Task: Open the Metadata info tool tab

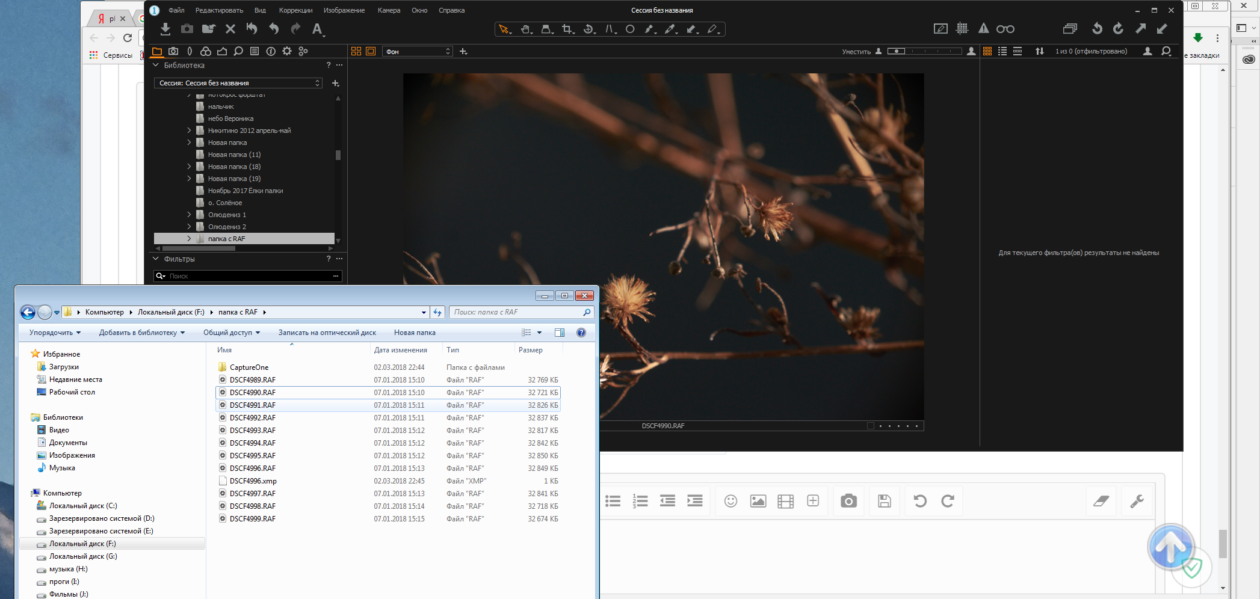Action: pyautogui.click(x=271, y=51)
